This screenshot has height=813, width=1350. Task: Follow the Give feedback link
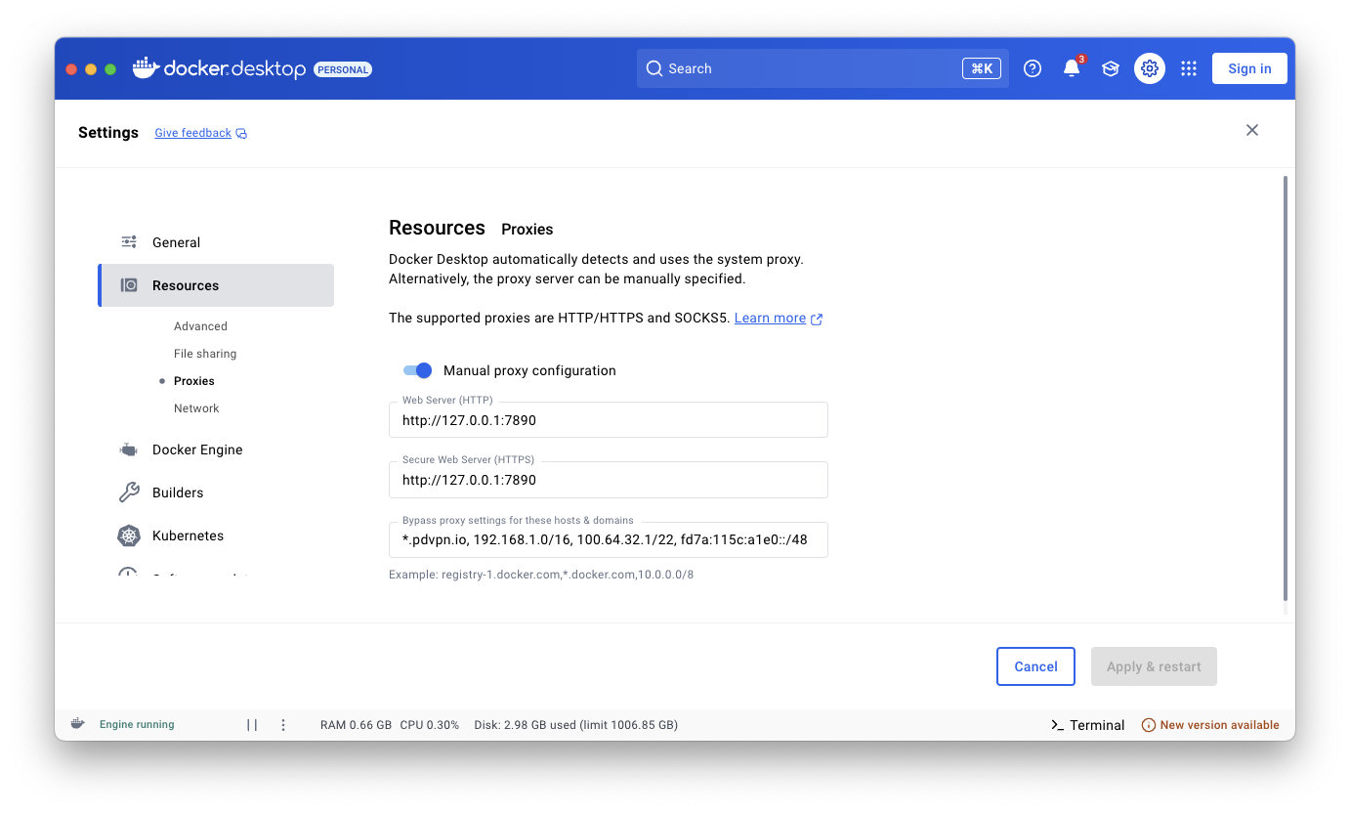pos(193,133)
